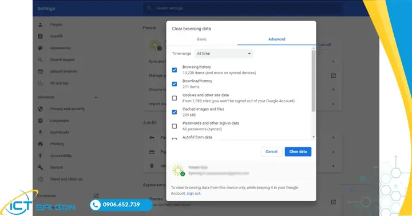Open the Extensions external link icon
This screenshot has width=412, height=216.
[96, 195]
